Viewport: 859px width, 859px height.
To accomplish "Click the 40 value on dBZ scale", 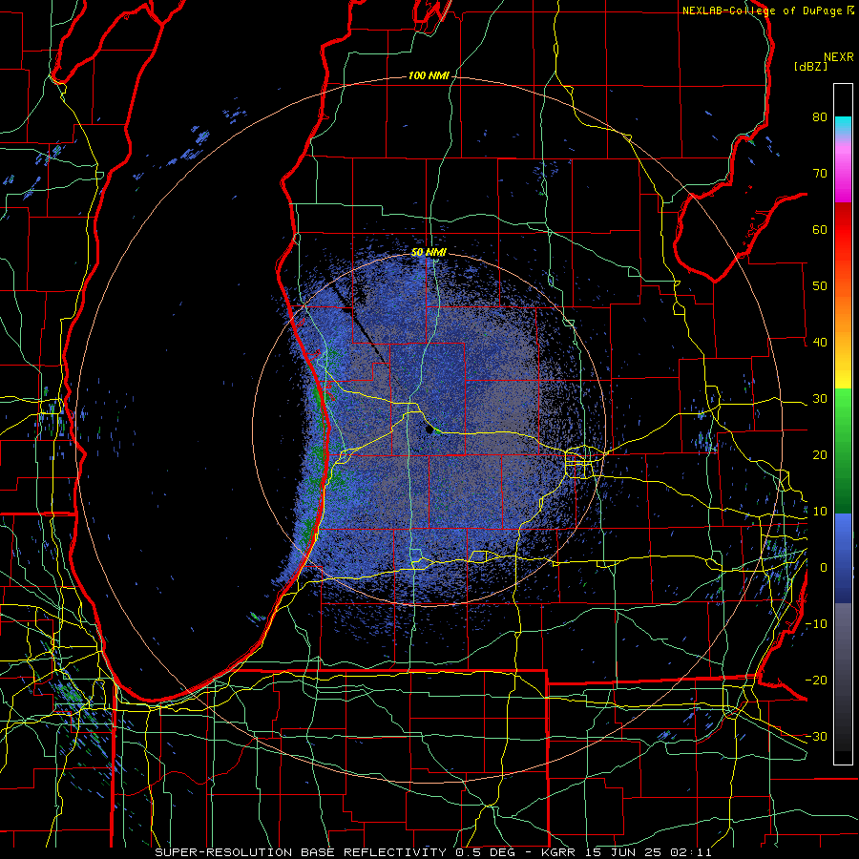I will pyautogui.click(x=820, y=343).
